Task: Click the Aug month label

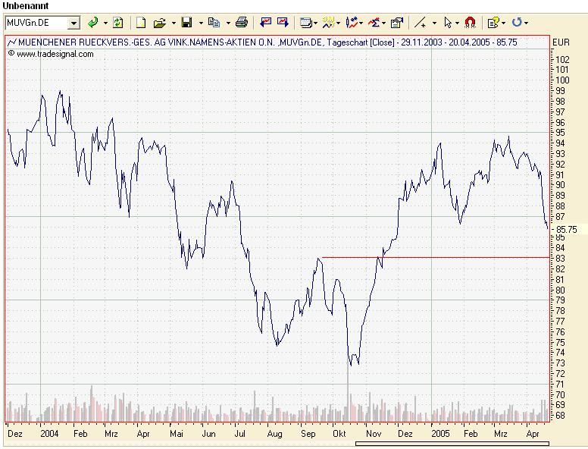Action: 274,434
